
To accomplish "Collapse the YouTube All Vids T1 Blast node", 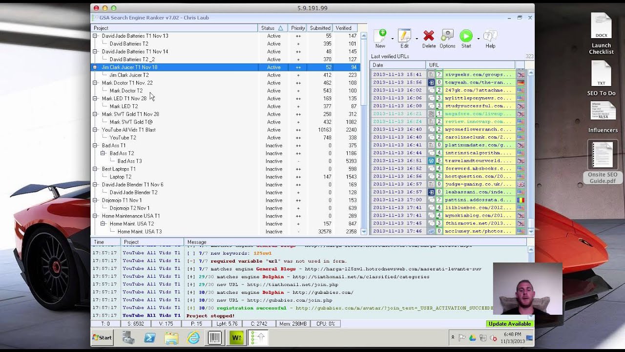I will (95, 130).
